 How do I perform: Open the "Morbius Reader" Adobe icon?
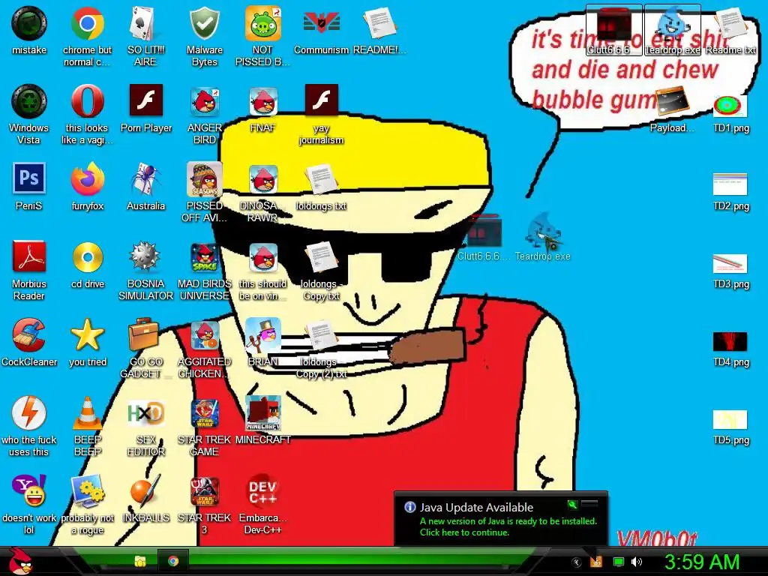click(x=29, y=270)
